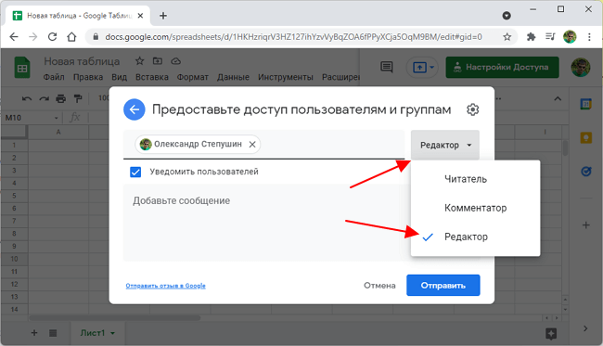Go back with the blue arrow in dialog
The height and width of the screenshot is (346, 603).
tap(135, 109)
